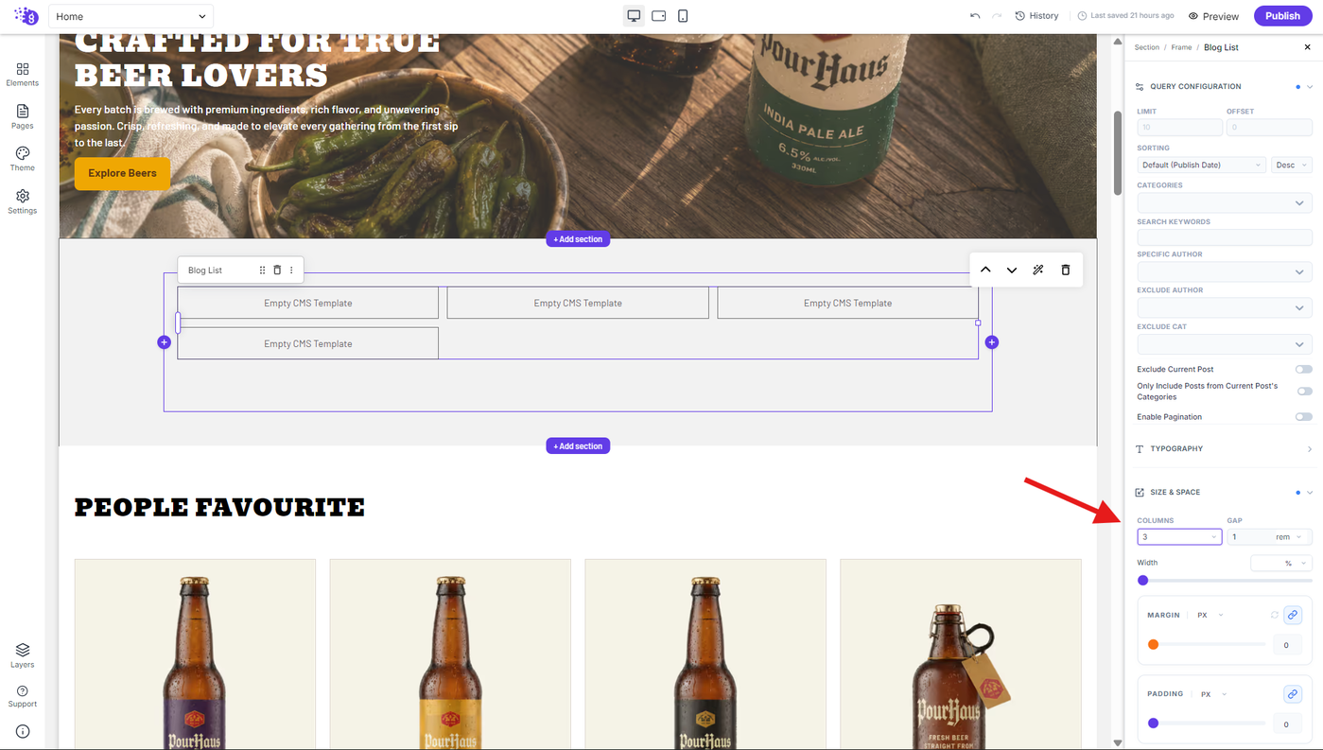Screen dimensions: 1323x750
Task: Expand the Typography section
Action: (1225, 449)
